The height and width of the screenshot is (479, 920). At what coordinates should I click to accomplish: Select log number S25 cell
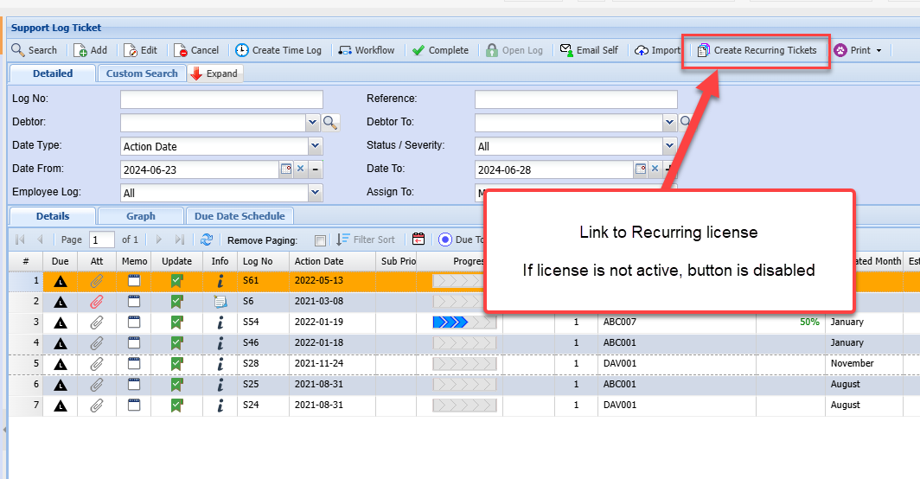click(x=263, y=384)
